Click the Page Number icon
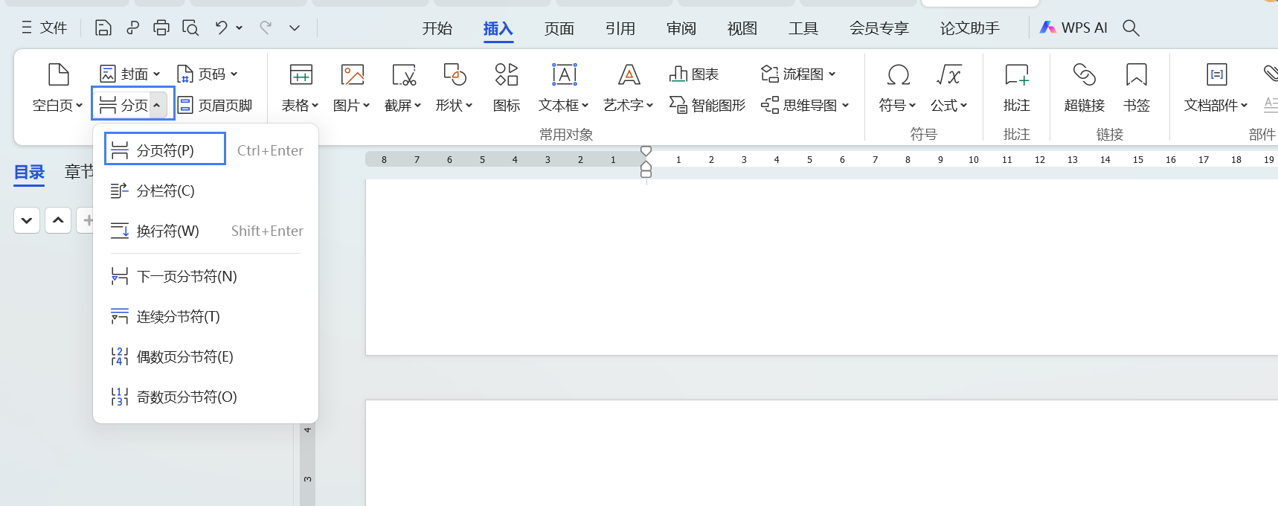The width and height of the screenshot is (1278, 506). click(185, 74)
